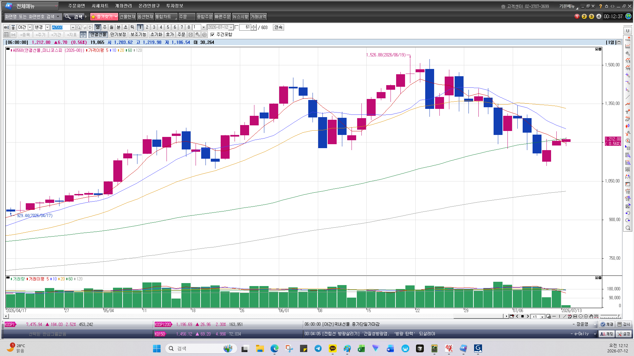Image resolution: width=634 pixels, height=356 pixels.
Task: Click the grid layout icon
Action: [x=6, y=35]
